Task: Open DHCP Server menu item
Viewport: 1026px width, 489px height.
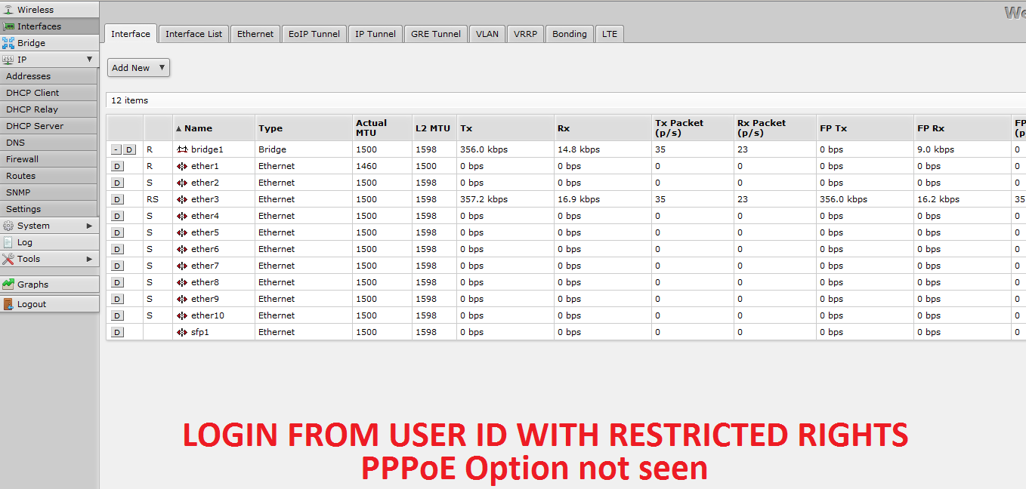Action: click(49, 126)
